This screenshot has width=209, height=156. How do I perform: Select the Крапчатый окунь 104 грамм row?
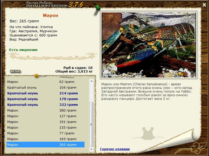(45, 88)
